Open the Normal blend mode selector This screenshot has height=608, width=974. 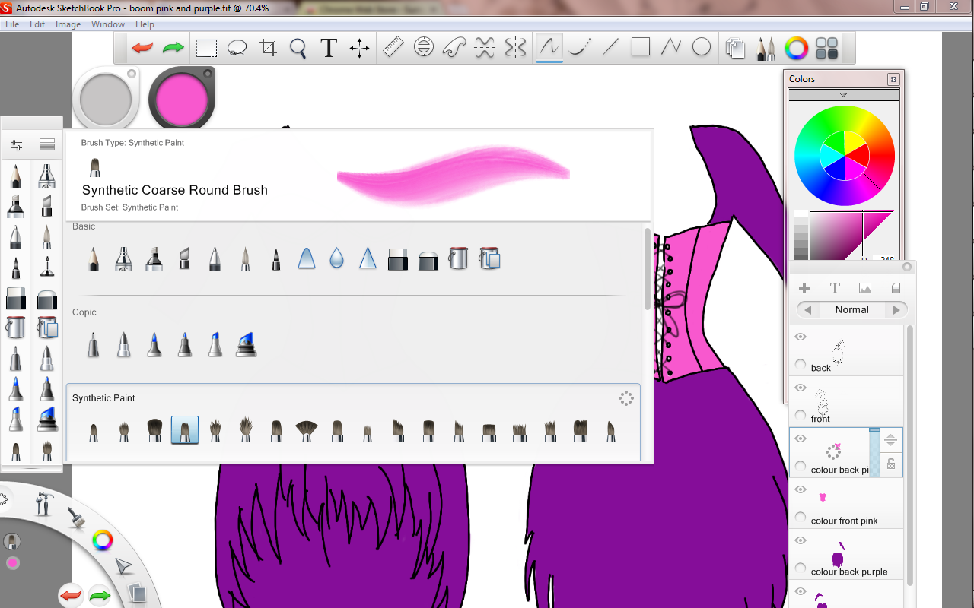coord(851,310)
